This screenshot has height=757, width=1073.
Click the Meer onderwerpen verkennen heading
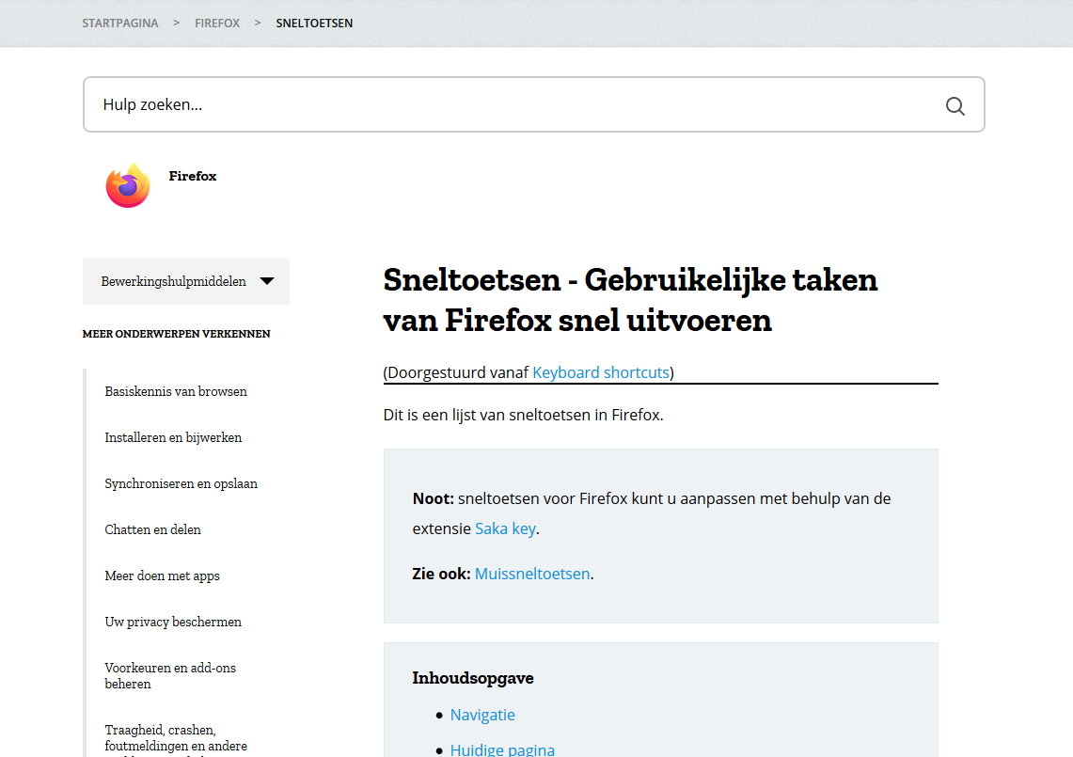(177, 334)
